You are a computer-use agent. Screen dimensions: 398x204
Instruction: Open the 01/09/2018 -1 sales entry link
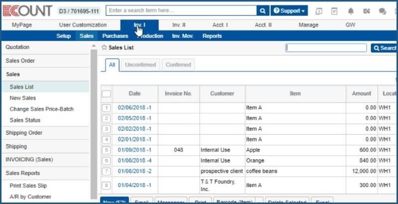(x=134, y=150)
